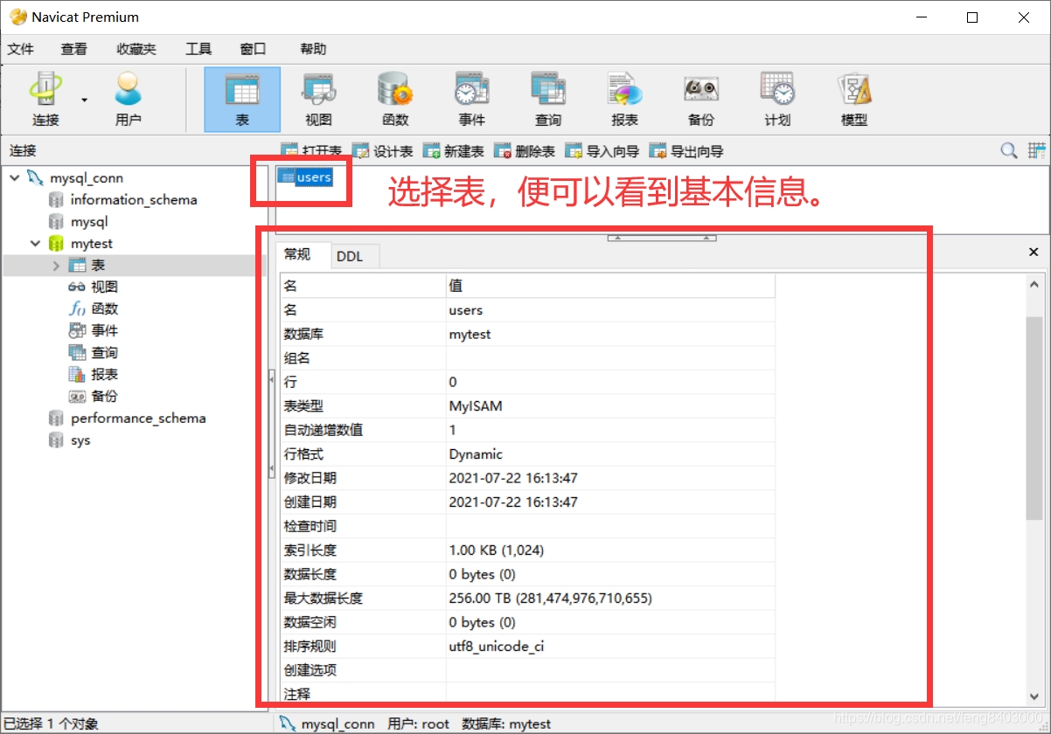Close the information panel with X
The height and width of the screenshot is (734, 1051).
click(1034, 252)
